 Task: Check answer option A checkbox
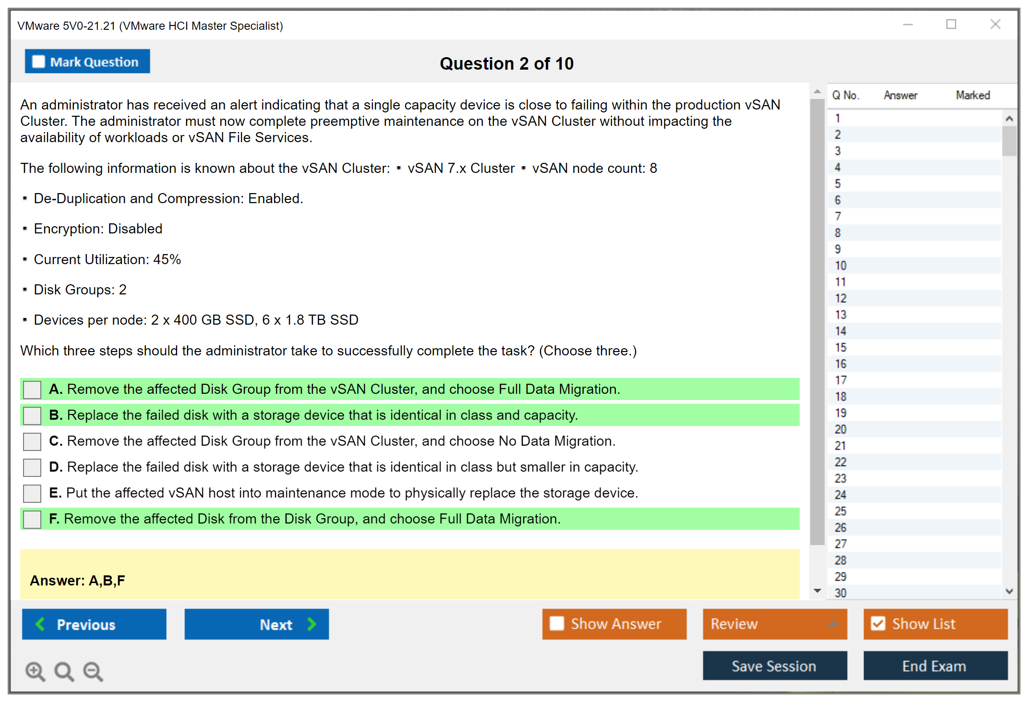(32, 390)
